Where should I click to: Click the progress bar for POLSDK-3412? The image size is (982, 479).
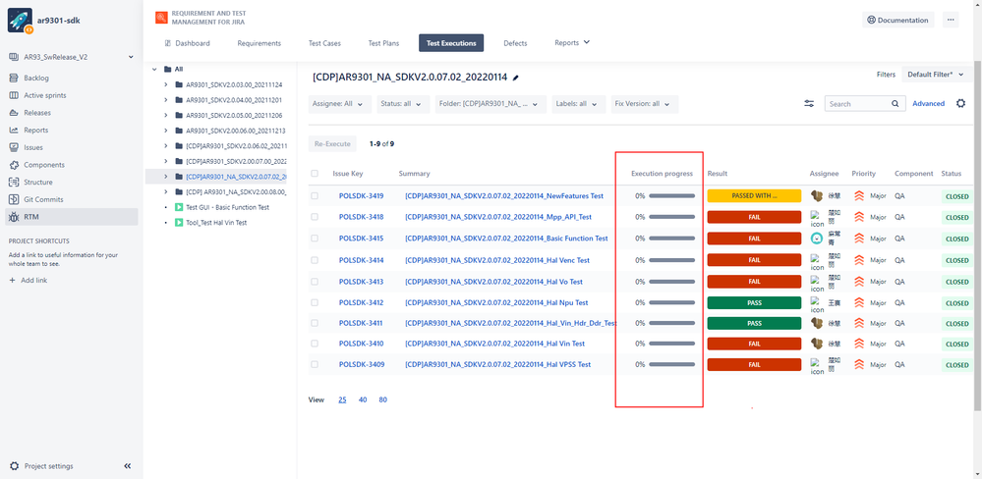671,302
